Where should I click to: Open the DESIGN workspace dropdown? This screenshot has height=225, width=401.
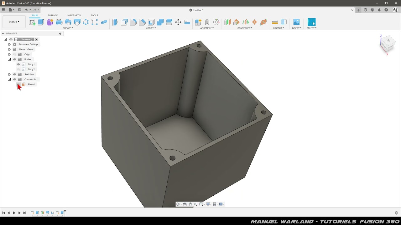pyautogui.click(x=14, y=22)
